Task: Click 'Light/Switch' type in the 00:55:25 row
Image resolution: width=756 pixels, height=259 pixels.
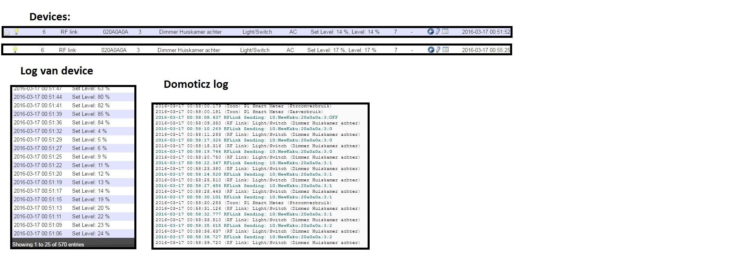Action: click(x=255, y=50)
